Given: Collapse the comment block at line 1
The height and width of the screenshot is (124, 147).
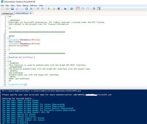Looking at the screenshot, I should [8, 16].
